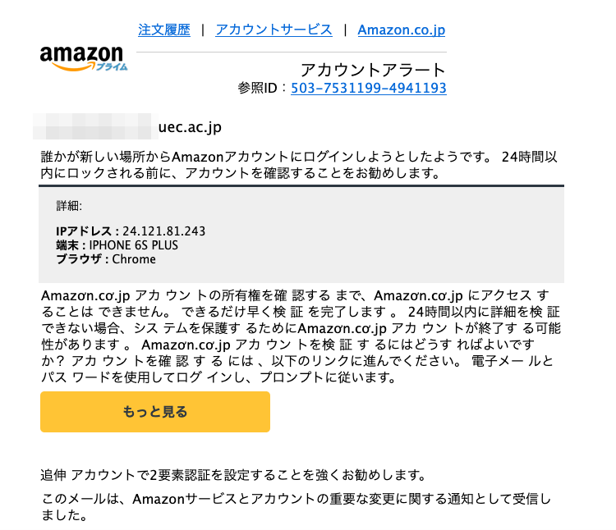Image resolution: width=616 pixels, height=530 pixels.
Task: Visit the Amazon.co.jp header link
Action: coord(401,30)
